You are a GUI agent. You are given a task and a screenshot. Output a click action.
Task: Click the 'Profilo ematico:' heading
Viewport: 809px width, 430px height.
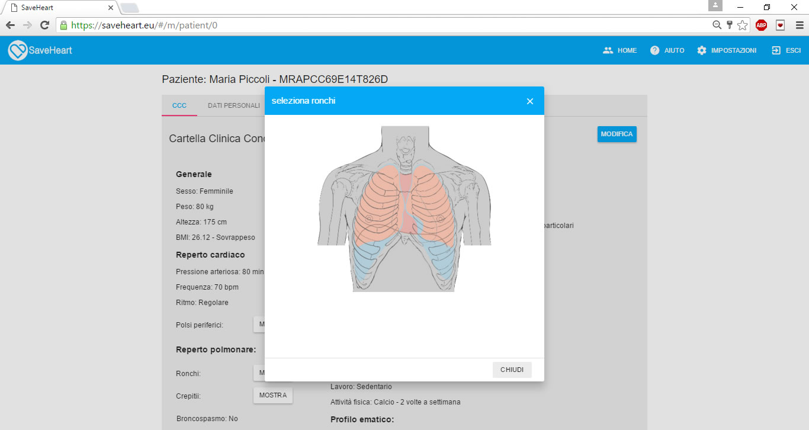click(362, 419)
